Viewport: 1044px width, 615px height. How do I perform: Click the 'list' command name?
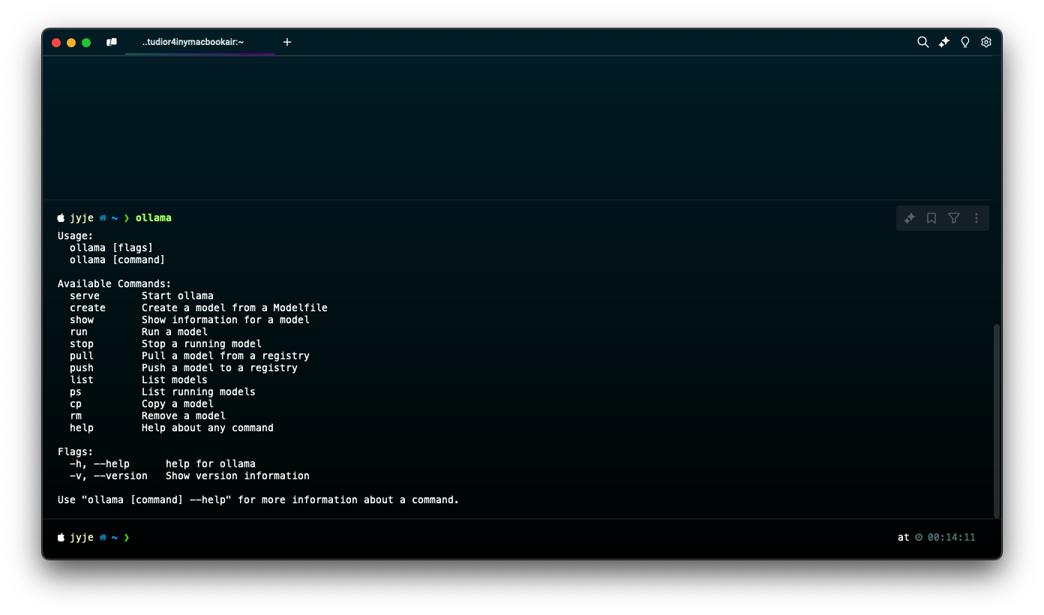coord(82,379)
